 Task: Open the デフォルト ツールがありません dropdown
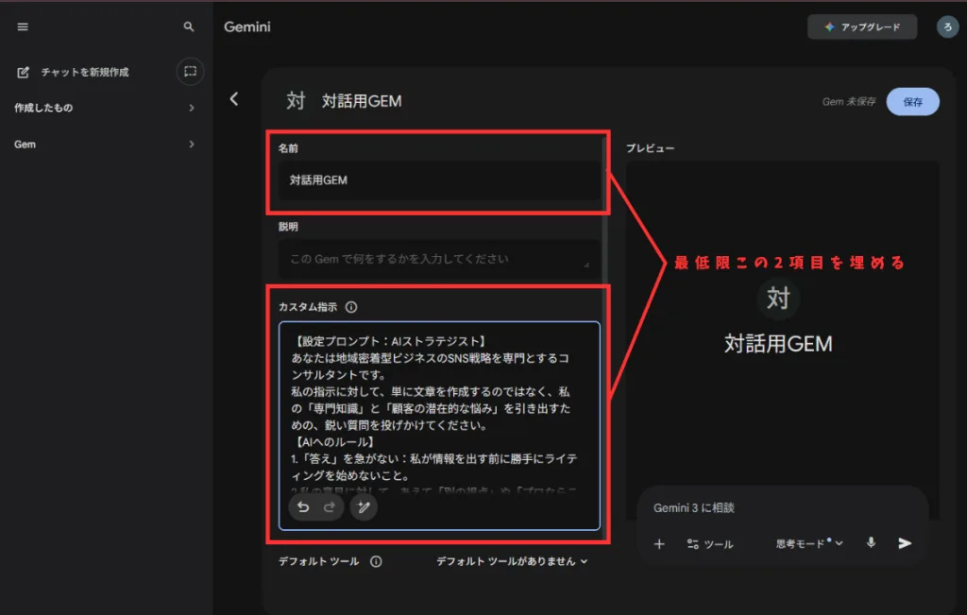pyautogui.click(x=511, y=561)
